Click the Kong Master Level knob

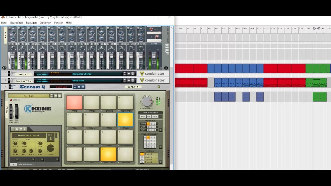coord(147,101)
